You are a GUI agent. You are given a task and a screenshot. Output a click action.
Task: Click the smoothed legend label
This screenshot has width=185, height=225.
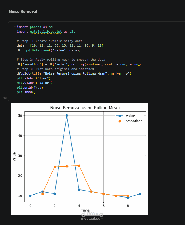[134, 121]
